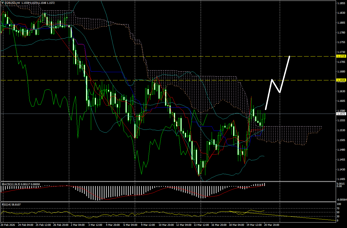Viewport: 347px width, 228px height.
Task: Click the 1.1780 price axis label
Action: click(x=341, y=33)
